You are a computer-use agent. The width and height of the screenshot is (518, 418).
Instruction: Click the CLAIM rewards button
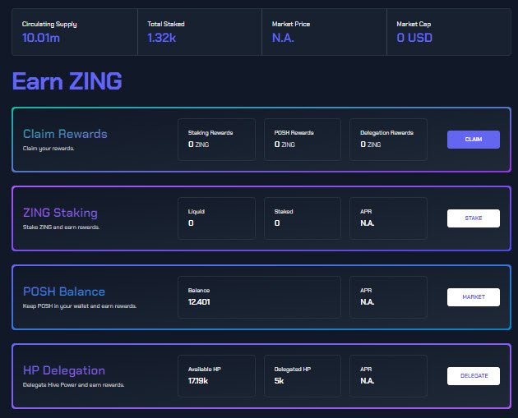tap(474, 140)
